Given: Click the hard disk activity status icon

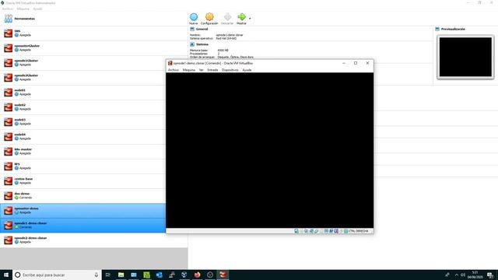Looking at the screenshot, I should point(296,231).
